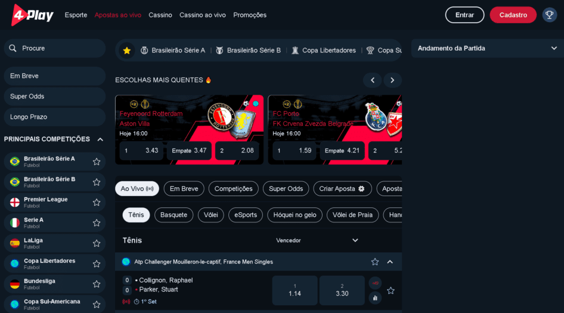Click the 4Play logo
The width and height of the screenshot is (564, 313).
(x=32, y=15)
